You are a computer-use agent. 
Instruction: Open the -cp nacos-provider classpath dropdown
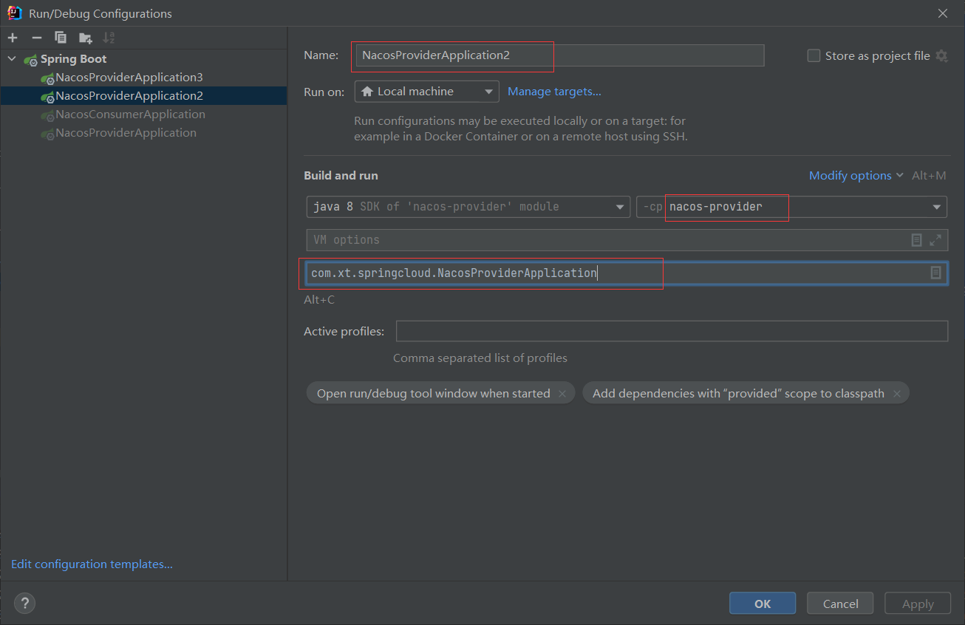(791, 207)
